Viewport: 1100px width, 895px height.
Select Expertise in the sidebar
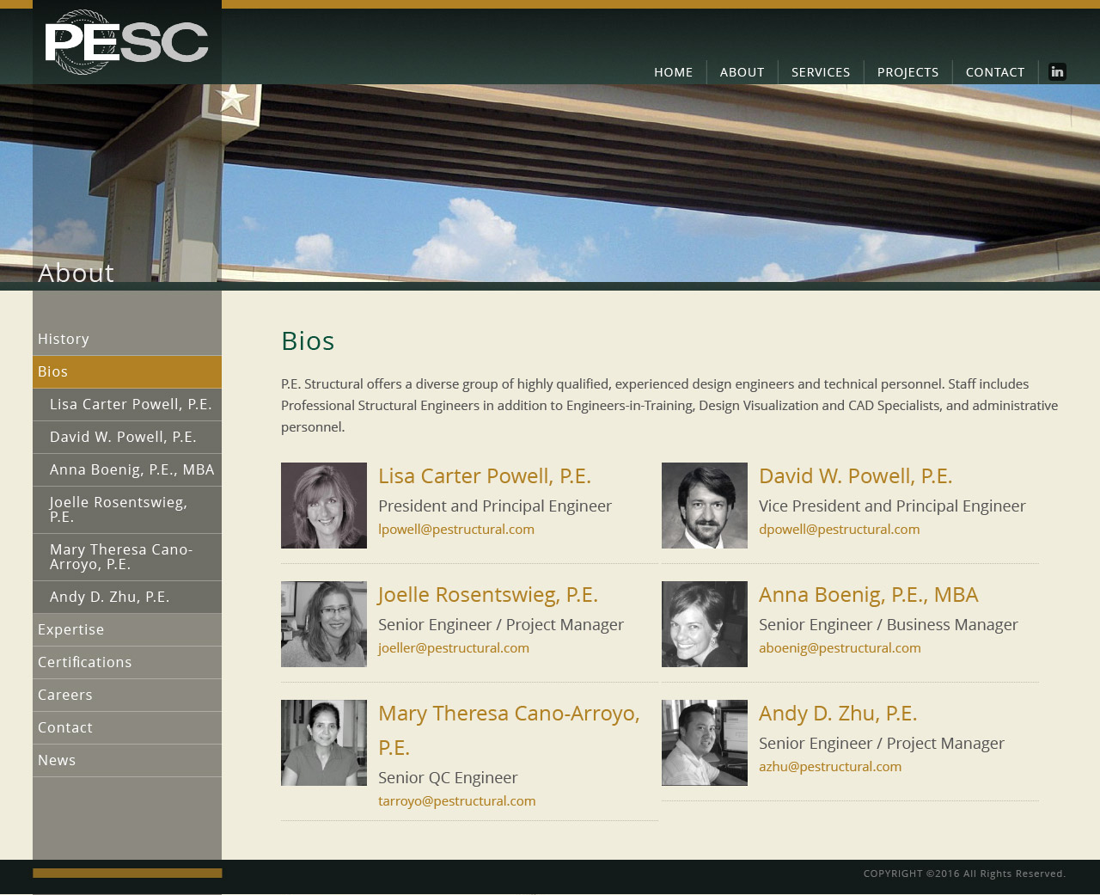[x=127, y=630]
